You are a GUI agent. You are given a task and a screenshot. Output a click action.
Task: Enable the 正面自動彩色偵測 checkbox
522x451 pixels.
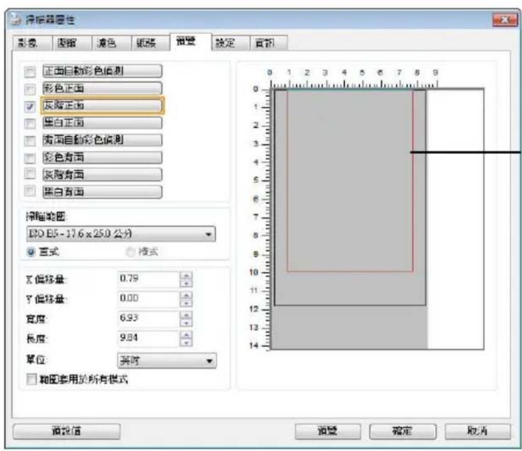click(x=30, y=72)
